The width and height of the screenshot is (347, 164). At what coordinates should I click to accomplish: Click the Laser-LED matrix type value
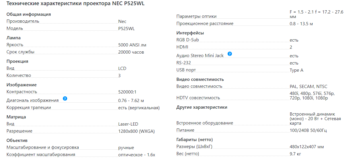128,124
